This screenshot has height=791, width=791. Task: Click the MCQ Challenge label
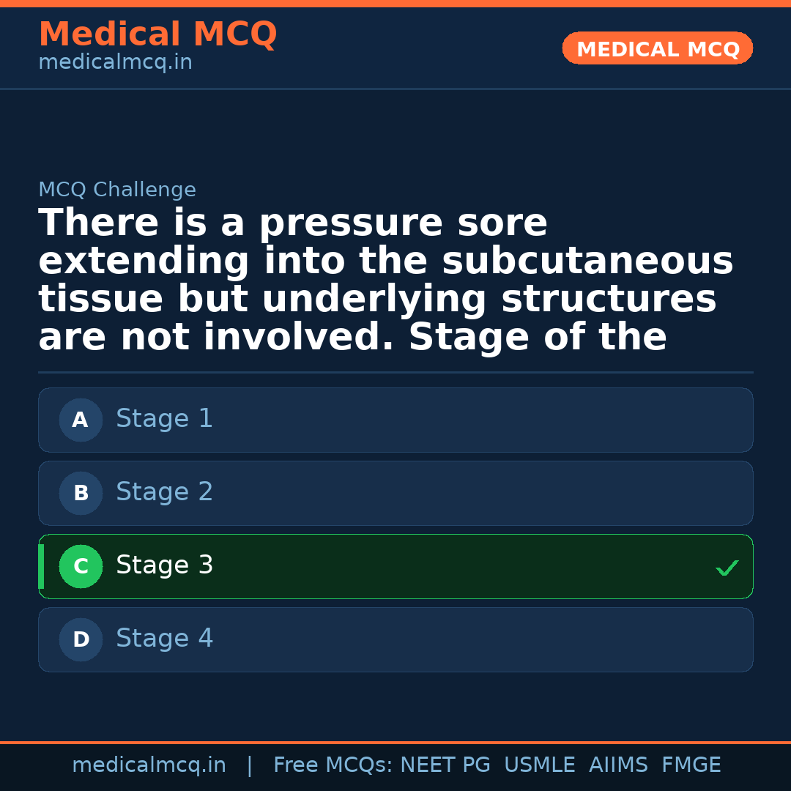116,189
